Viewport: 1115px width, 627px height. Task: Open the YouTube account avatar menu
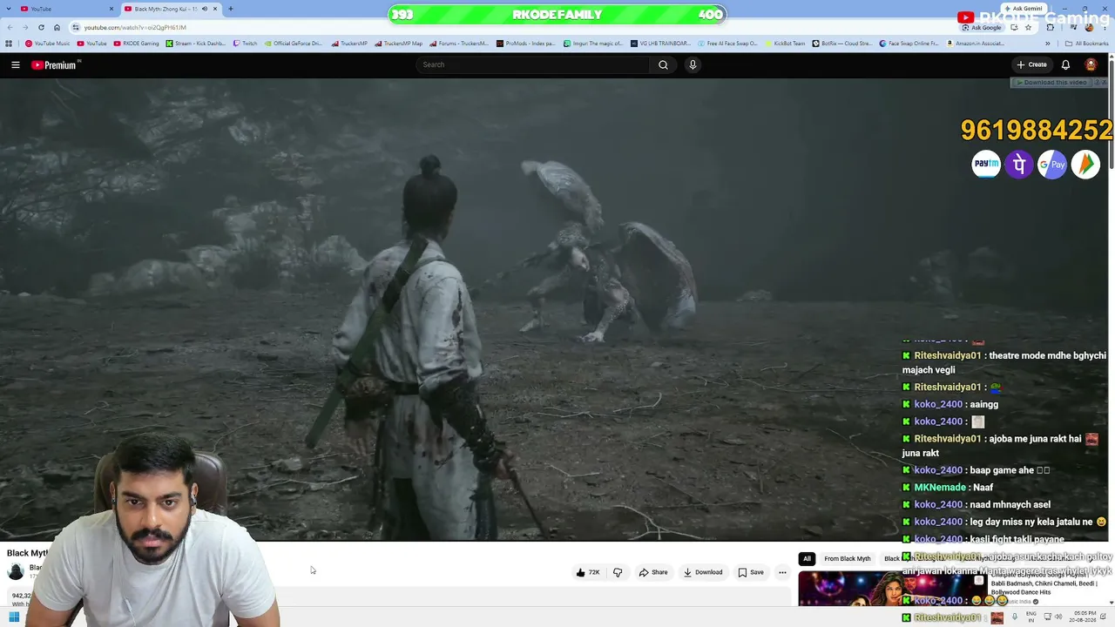click(x=1091, y=64)
